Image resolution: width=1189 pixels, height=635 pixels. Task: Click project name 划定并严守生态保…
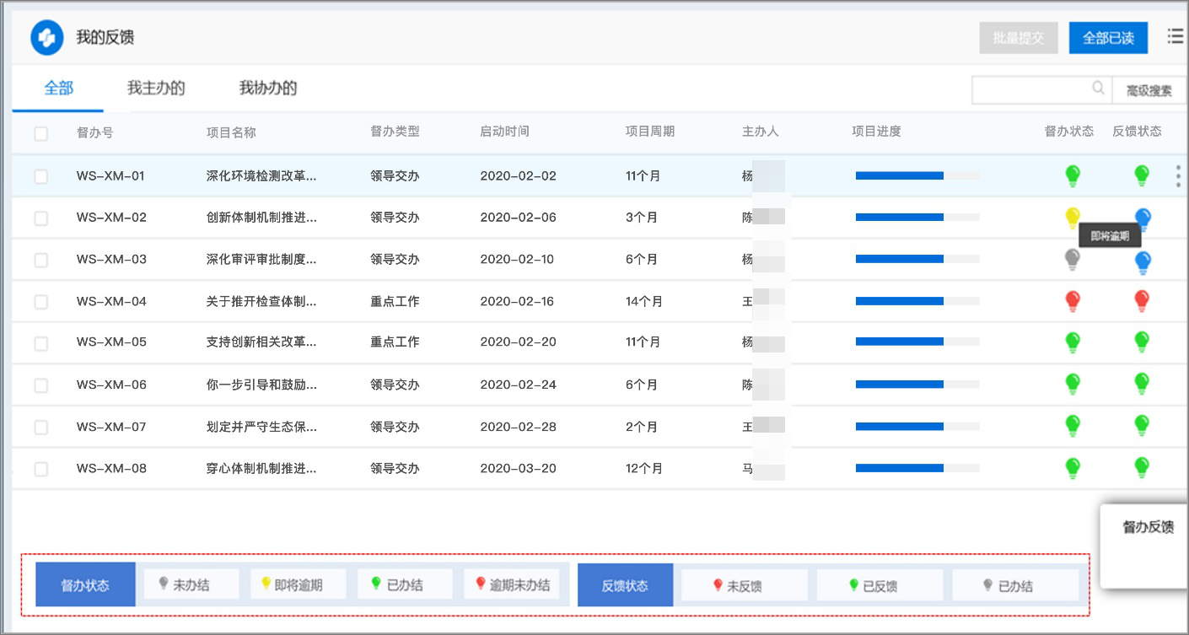click(x=261, y=427)
